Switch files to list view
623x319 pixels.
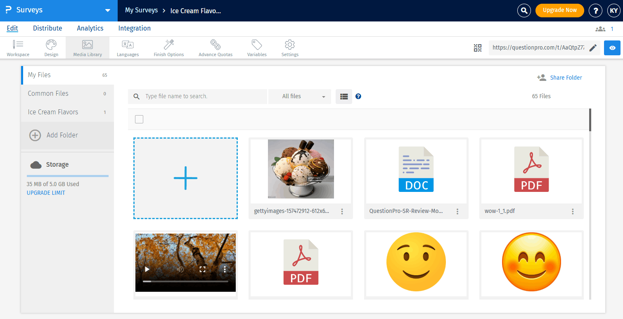click(x=343, y=96)
